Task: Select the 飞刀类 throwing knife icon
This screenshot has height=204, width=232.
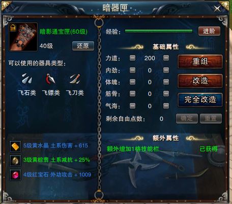Action: click(75, 79)
